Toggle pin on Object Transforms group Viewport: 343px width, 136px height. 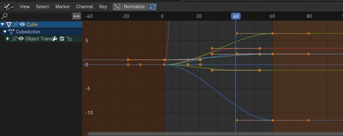(x=14, y=39)
